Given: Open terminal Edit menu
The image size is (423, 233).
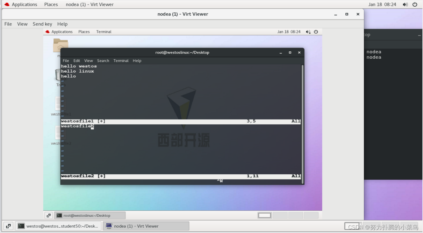Looking at the screenshot, I should (77, 61).
